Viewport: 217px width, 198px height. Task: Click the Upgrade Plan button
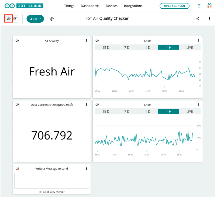point(174,6)
